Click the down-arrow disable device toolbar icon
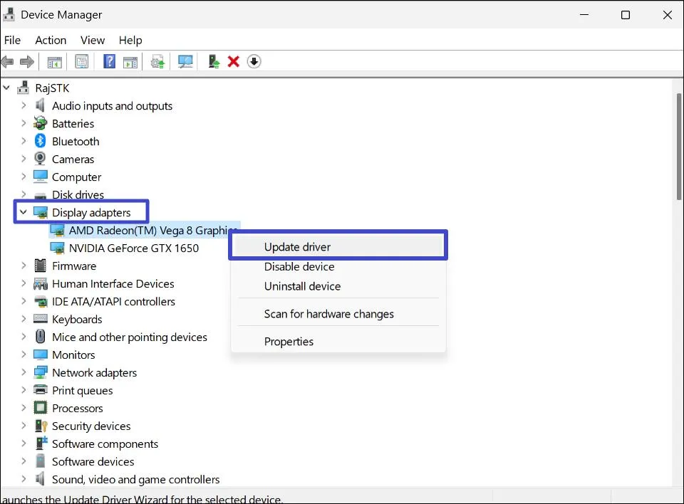This screenshot has width=684, height=504. [x=254, y=61]
